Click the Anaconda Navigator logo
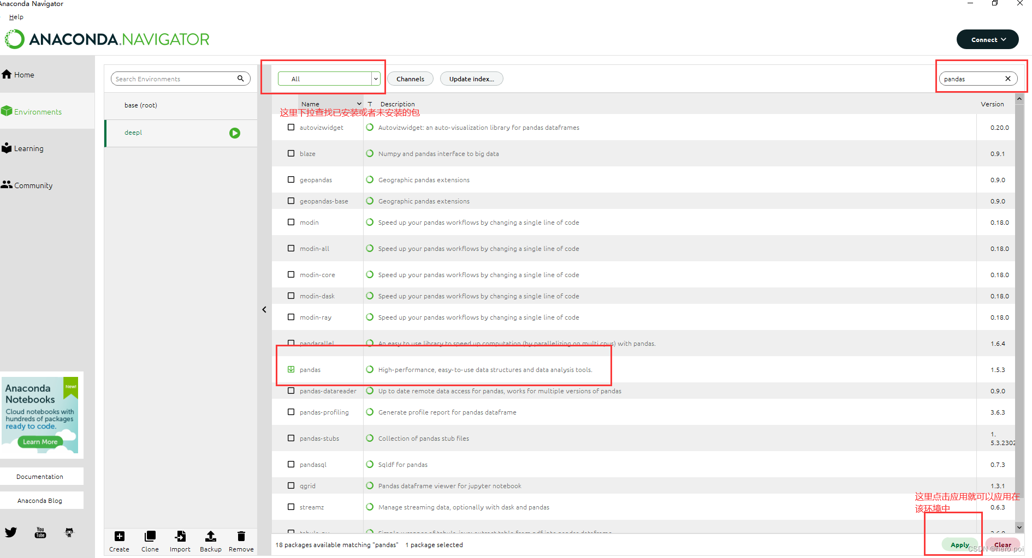Screen dimensions: 1032x558 [107, 39]
